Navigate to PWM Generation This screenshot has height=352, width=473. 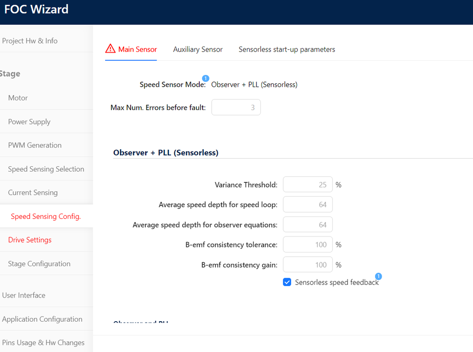[35, 145]
